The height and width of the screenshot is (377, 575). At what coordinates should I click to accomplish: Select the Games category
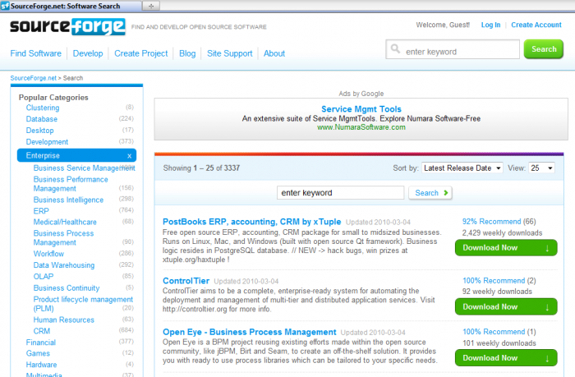pyautogui.click(x=38, y=353)
